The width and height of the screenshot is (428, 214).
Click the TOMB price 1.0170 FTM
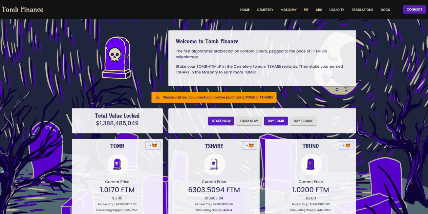[x=117, y=190]
